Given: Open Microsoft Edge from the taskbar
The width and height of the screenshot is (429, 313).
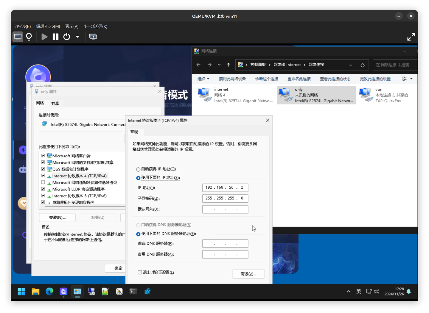Looking at the screenshot, I should click(x=49, y=292).
